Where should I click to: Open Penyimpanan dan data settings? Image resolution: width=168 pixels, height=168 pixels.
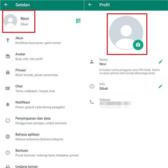42,121
